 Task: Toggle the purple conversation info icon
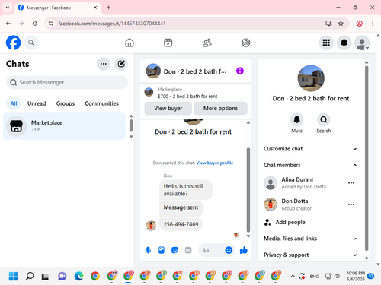coord(240,71)
